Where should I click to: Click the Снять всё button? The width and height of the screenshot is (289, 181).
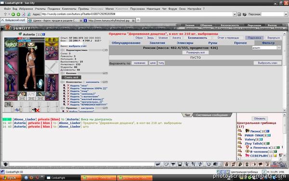[71, 77]
